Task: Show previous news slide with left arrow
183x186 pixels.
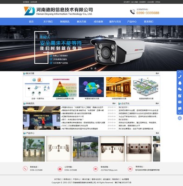Action: point(25,118)
